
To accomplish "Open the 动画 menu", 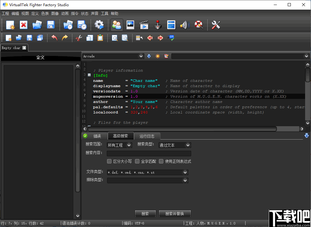I will (x=65, y=14).
